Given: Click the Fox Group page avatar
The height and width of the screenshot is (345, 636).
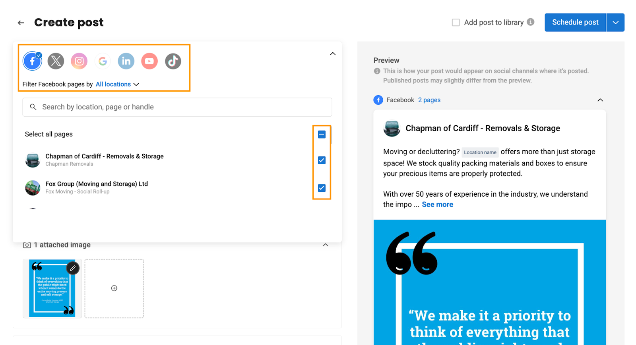Looking at the screenshot, I should [x=33, y=188].
